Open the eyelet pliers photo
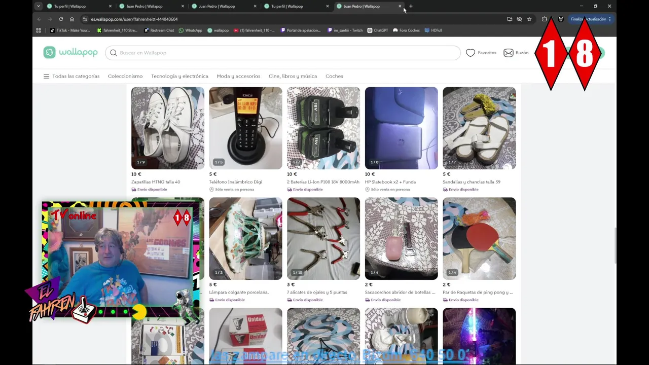The width and height of the screenshot is (649, 365). click(323, 239)
